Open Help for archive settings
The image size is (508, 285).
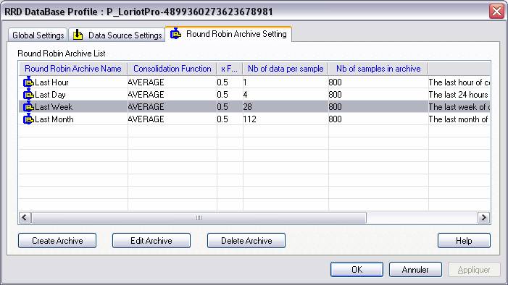(464, 241)
